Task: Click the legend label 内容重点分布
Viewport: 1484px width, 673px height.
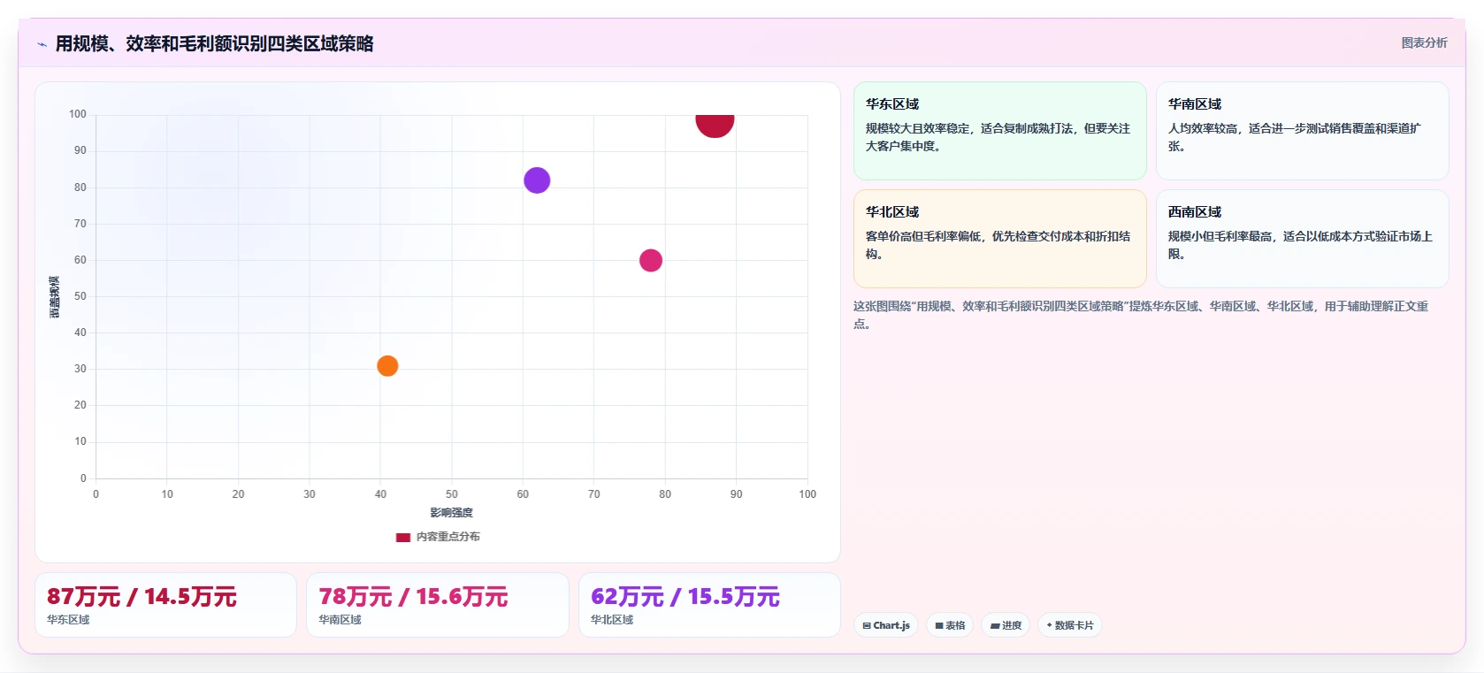Action: 448,537
